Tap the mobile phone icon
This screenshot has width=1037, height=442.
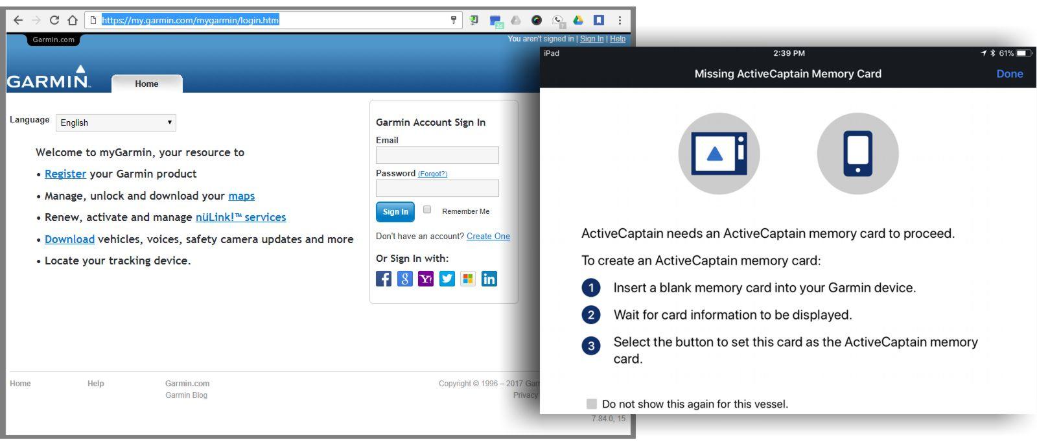(x=857, y=154)
